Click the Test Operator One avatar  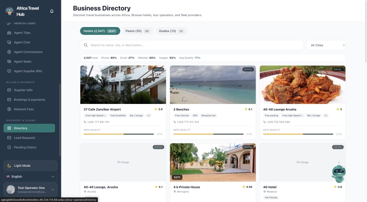click(x=11, y=189)
